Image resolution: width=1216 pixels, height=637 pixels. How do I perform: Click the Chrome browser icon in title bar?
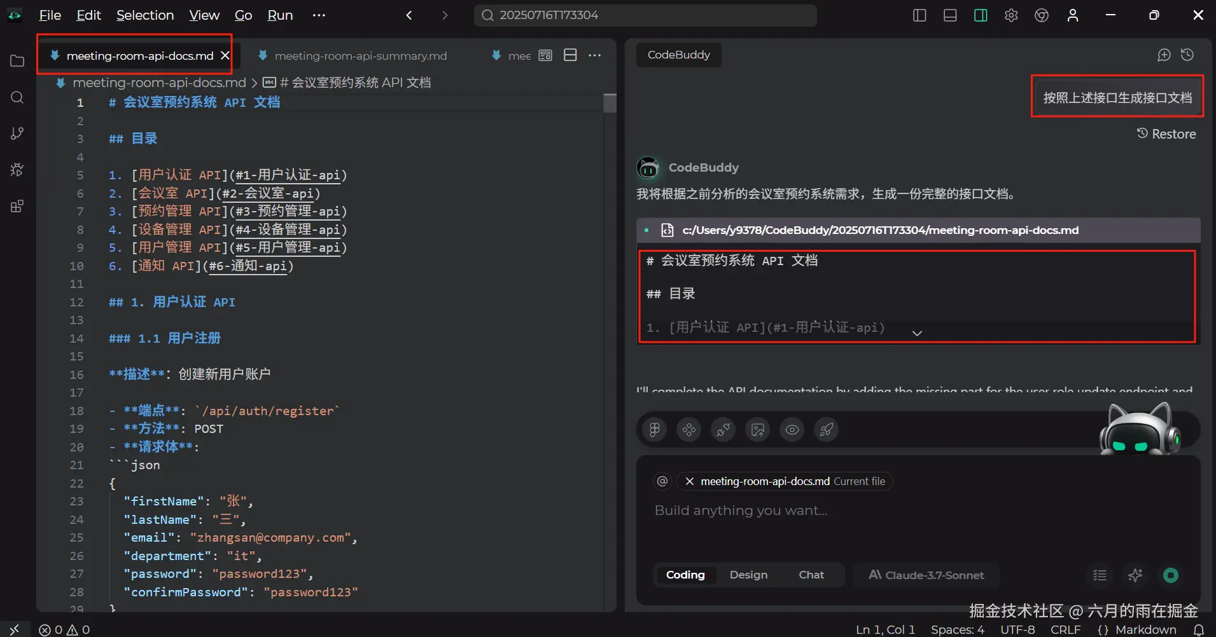pyautogui.click(x=1042, y=15)
